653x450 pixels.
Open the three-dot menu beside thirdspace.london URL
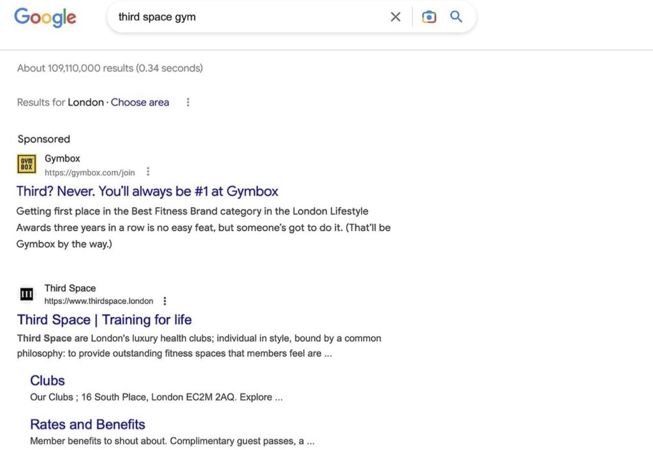(165, 301)
